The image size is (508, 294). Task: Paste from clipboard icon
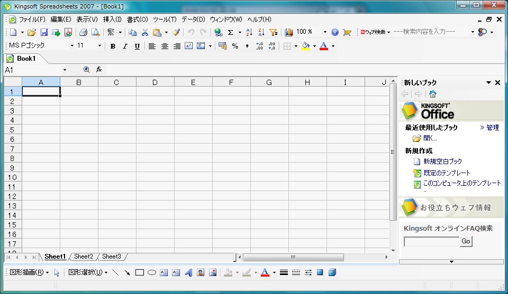pos(157,32)
